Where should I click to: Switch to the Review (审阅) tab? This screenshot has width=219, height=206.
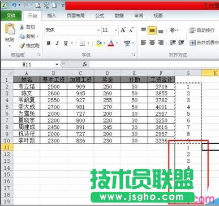tap(139, 16)
